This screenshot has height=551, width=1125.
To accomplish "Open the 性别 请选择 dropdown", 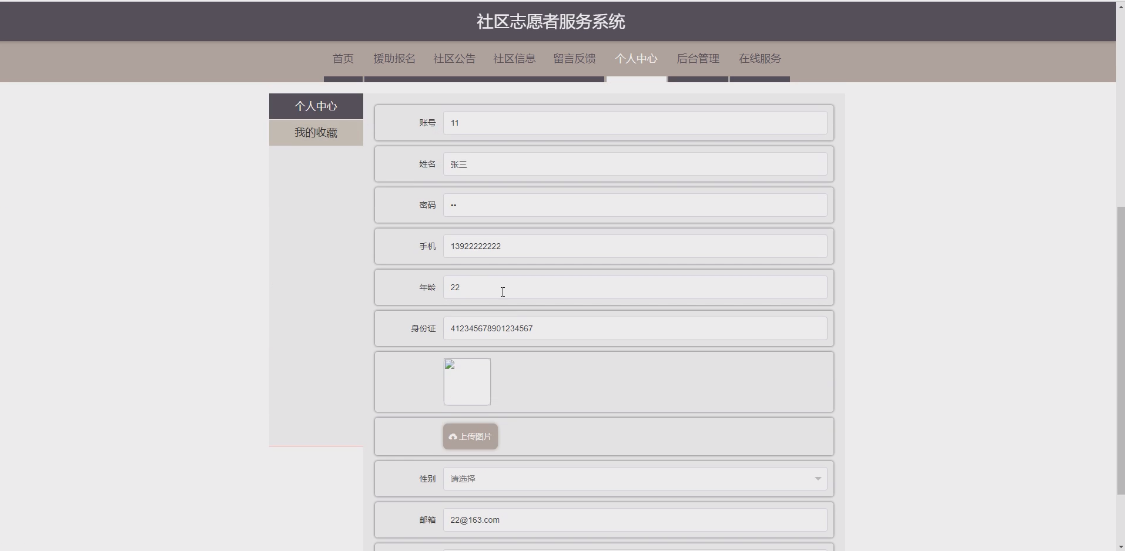I will point(635,479).
